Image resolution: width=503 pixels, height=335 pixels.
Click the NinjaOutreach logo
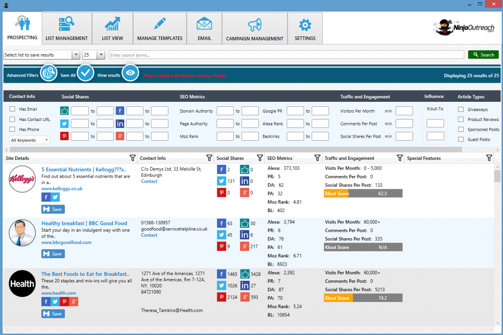[x=464, y=27]
